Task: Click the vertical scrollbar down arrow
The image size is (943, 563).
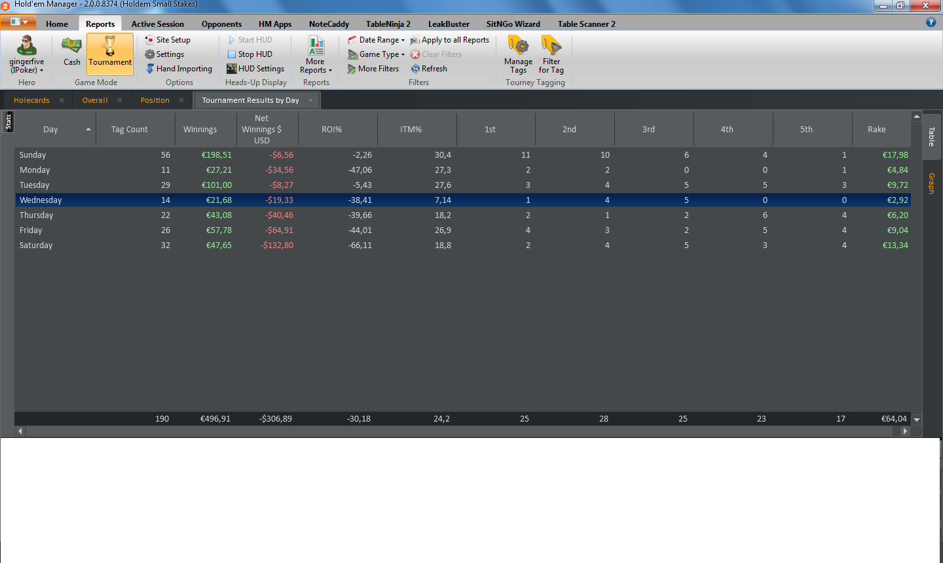Action: point(917,420)
